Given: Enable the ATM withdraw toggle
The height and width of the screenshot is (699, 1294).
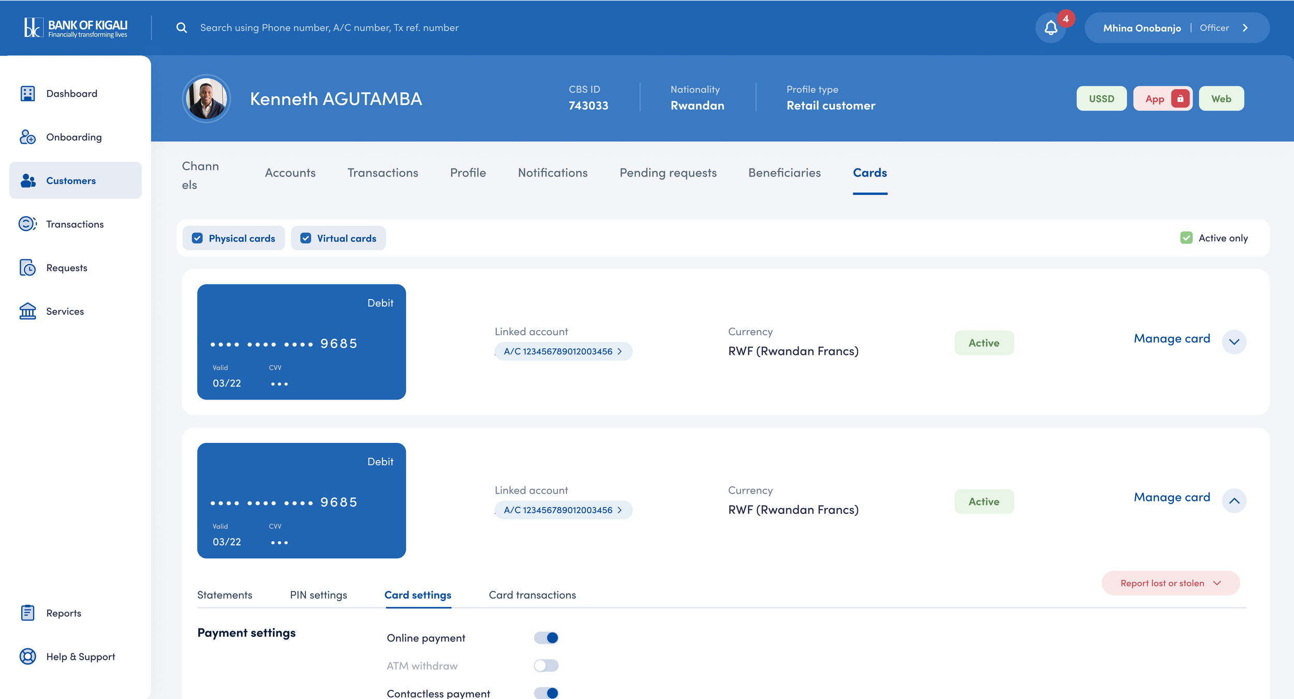Looking at the screenshot, I should [546, 665].
